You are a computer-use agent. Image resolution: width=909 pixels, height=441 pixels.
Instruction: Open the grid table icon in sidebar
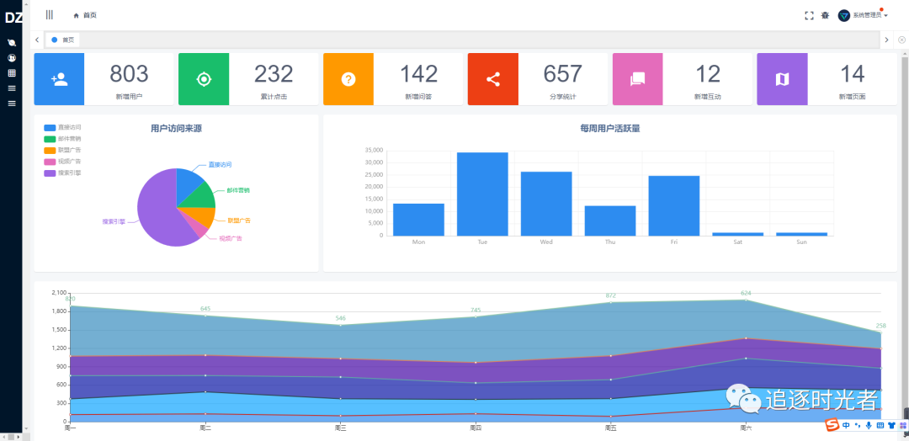pyautogui.click(x=11, y=73)
